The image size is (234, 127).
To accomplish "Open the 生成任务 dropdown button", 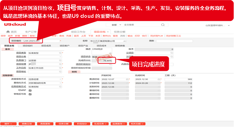I will point(100,124).
